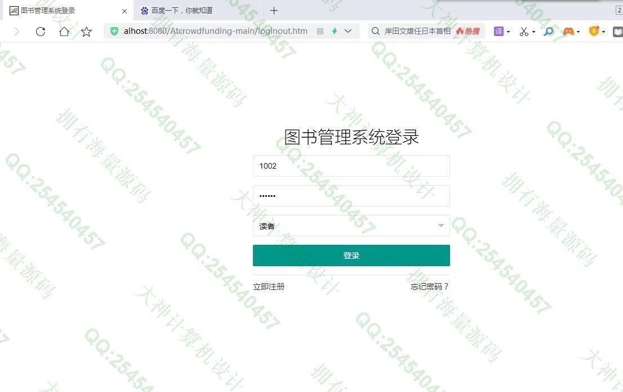
Task: Click the orange wallet shield icon
Action: 594,31
